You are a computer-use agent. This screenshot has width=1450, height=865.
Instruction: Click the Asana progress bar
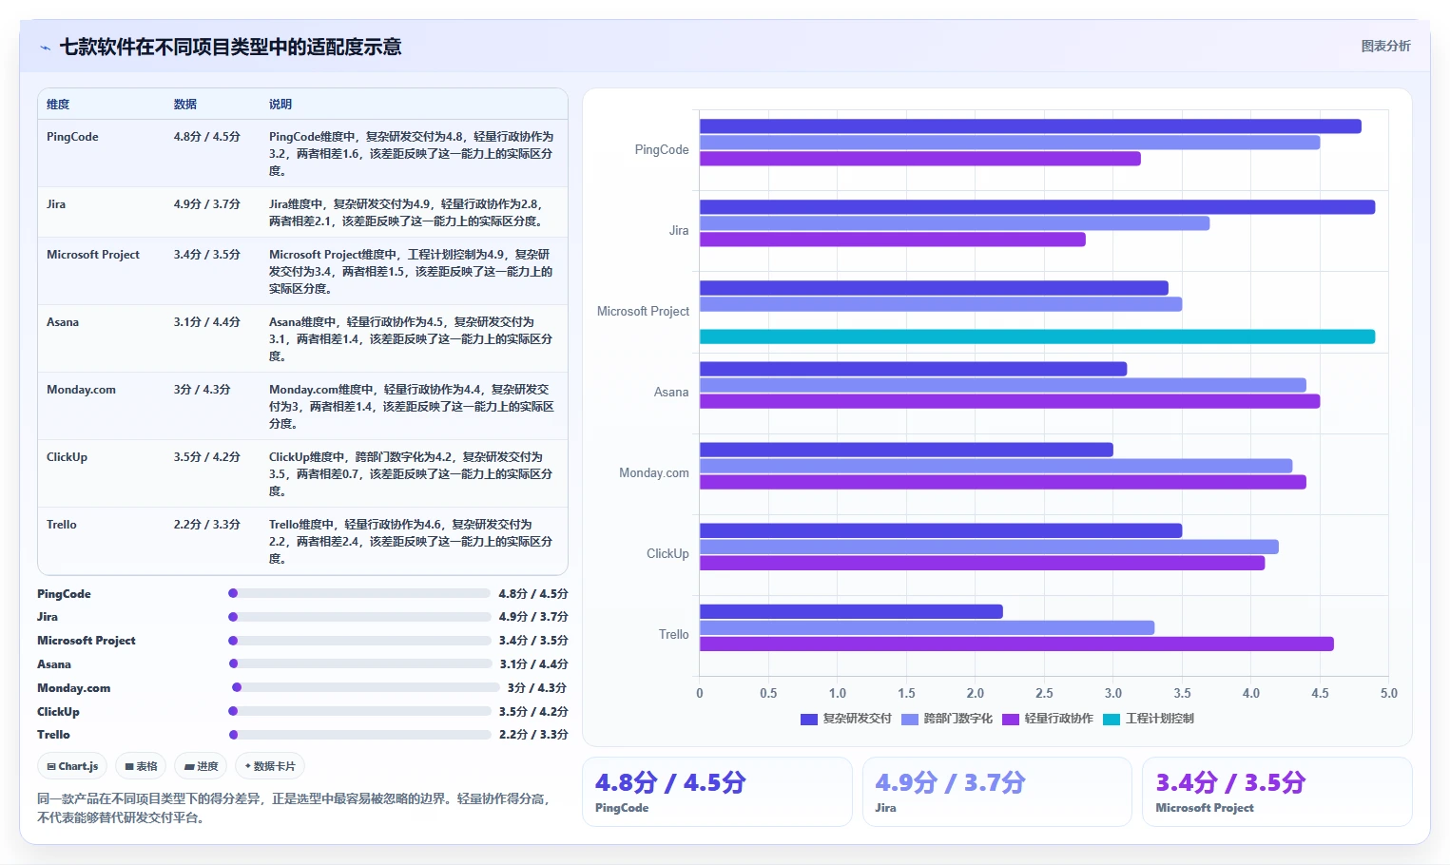click(359, 663)
